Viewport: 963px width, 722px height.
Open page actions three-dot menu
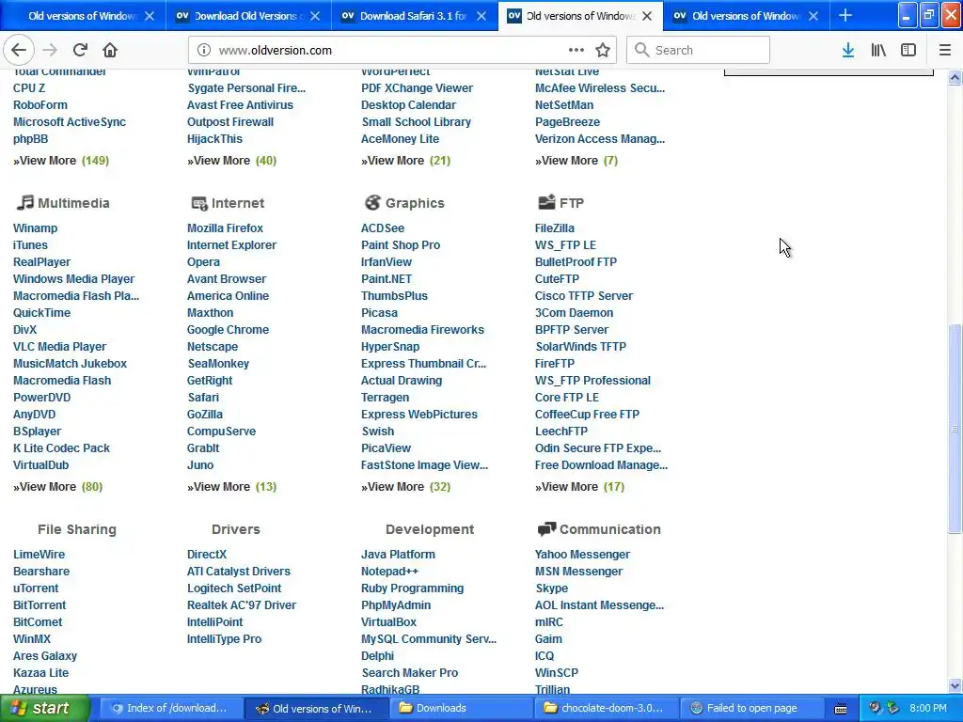[x=576, y=51]
